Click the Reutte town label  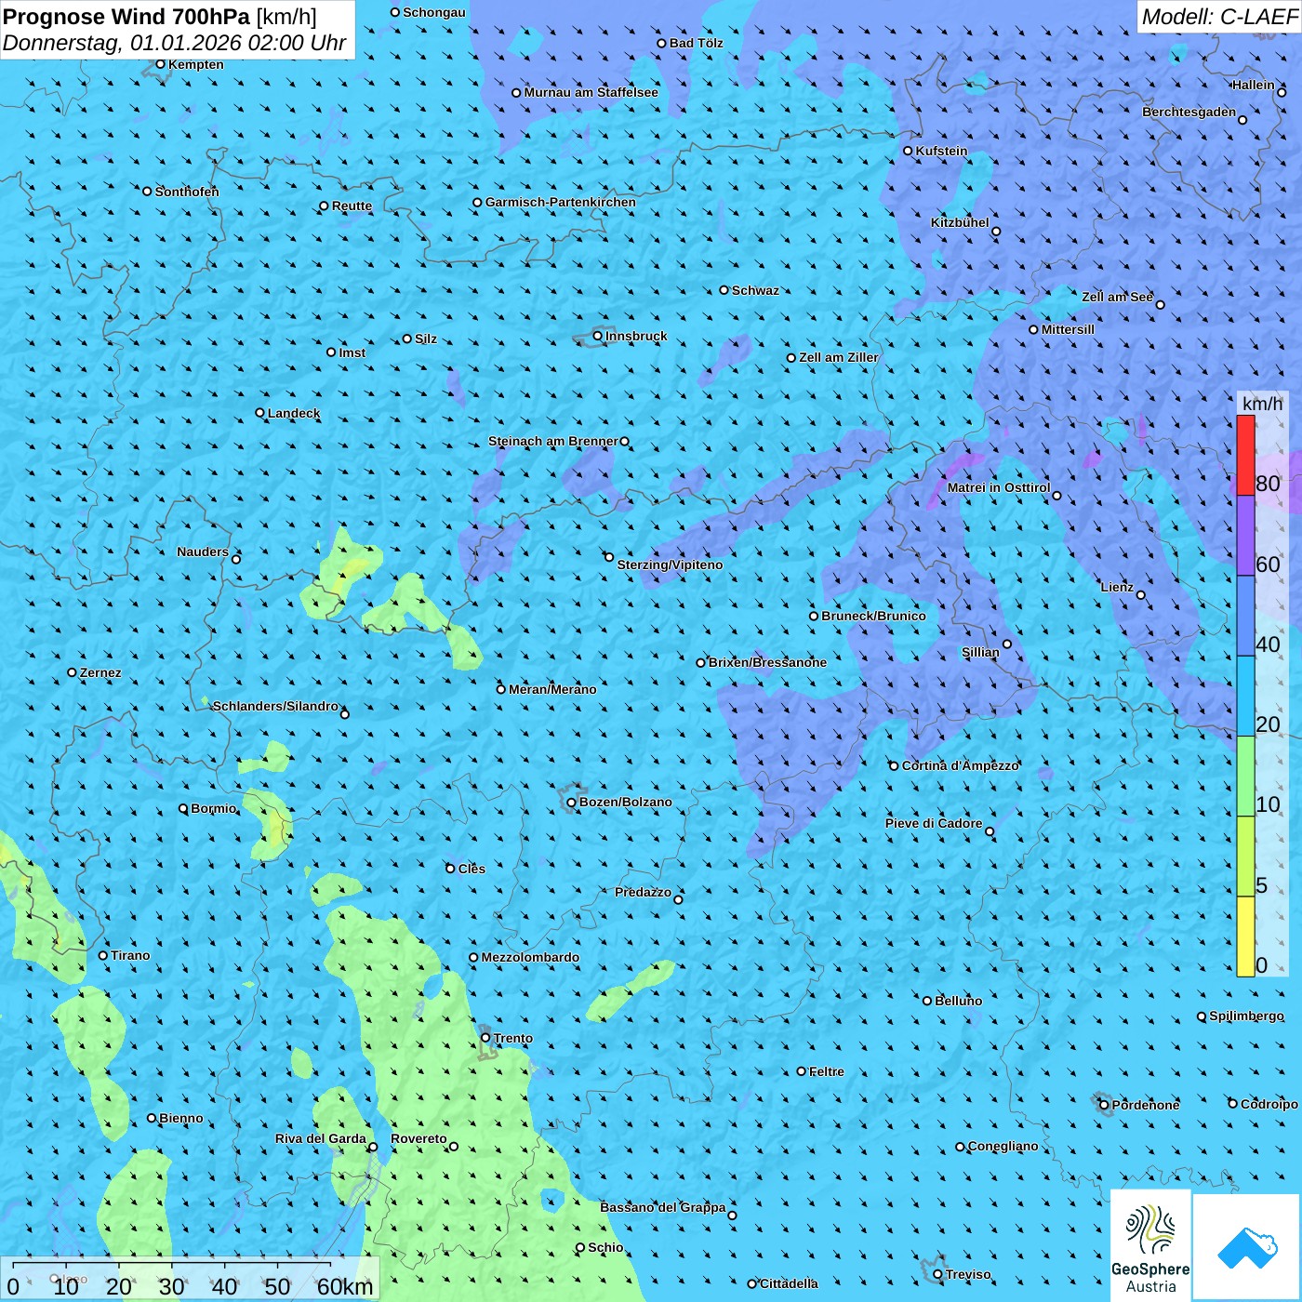click(352, 206)
